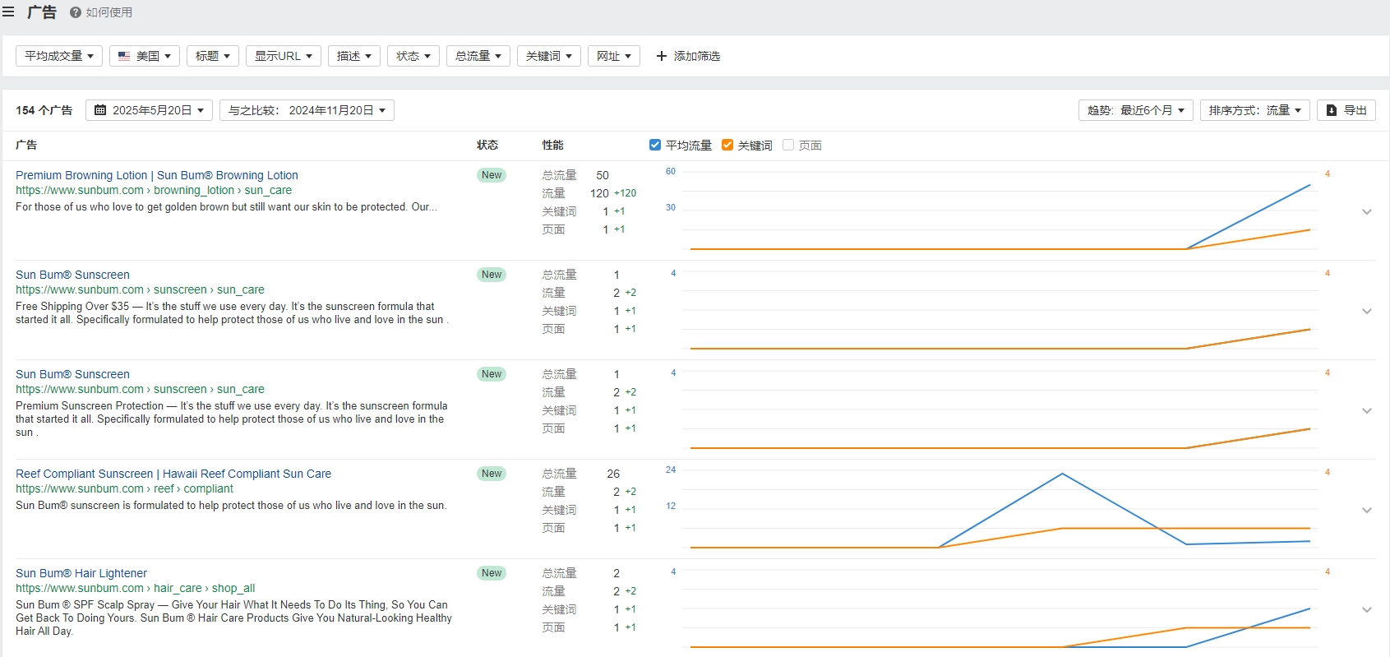Click the +120 traffic change in Browning Lotion row
The width and height of the screenshot is (1390, 657).
[x=625, y=193]
